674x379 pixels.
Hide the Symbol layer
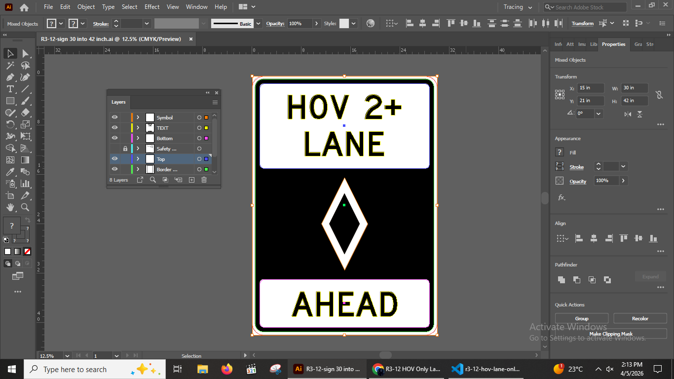pyautogui.click(x=114, y=117)
